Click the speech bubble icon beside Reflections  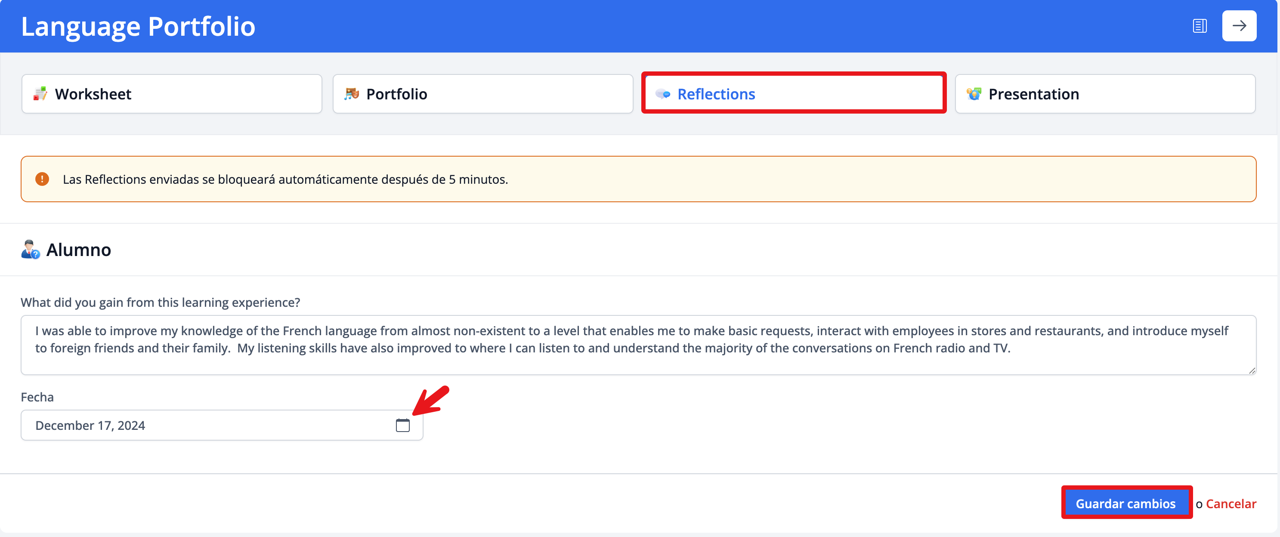point(663,94)
